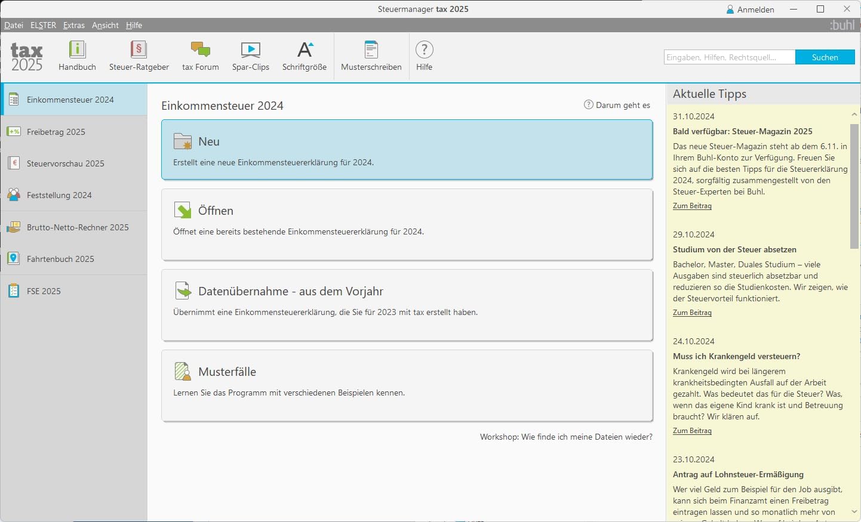The height and width of the screenshot is (522, 861).
Task: Open the Steuer-Ratgeber book icon
Action: tap(139, 50)
